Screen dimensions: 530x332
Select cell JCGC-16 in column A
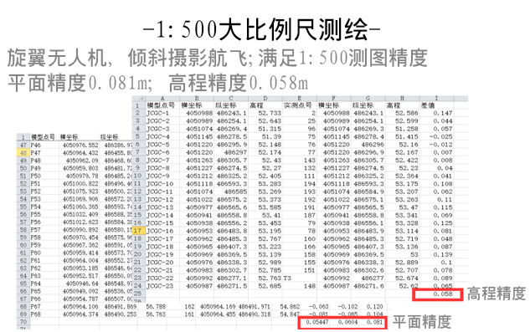click(162, 231)
